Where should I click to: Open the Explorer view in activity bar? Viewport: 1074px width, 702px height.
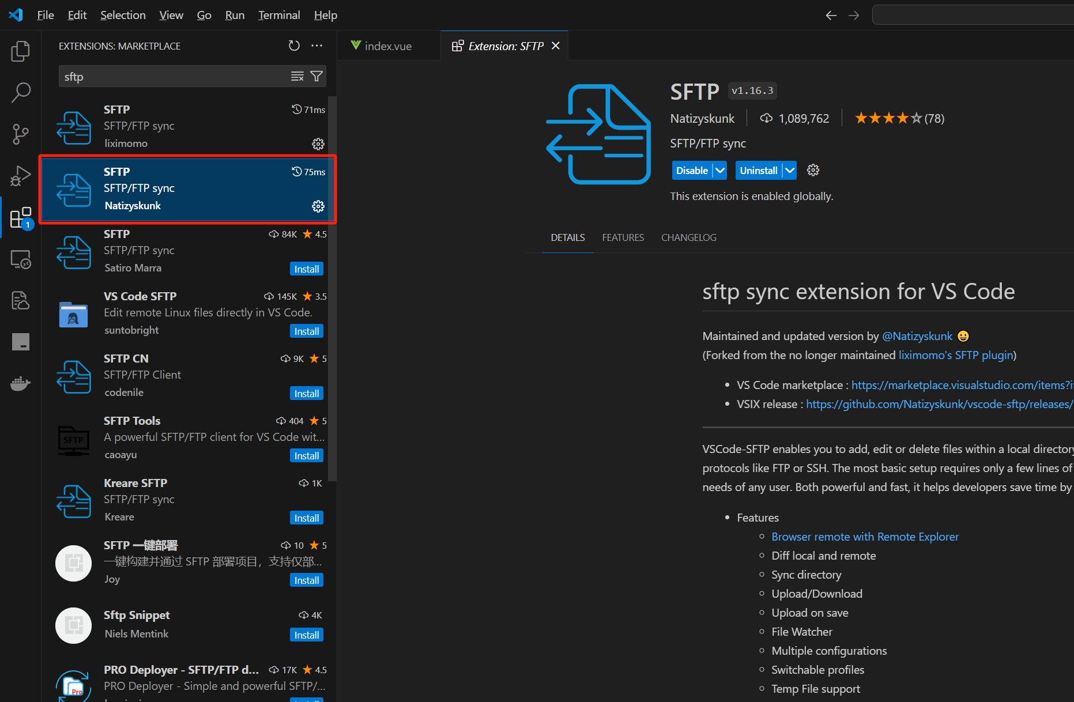(x=20, y=51)
